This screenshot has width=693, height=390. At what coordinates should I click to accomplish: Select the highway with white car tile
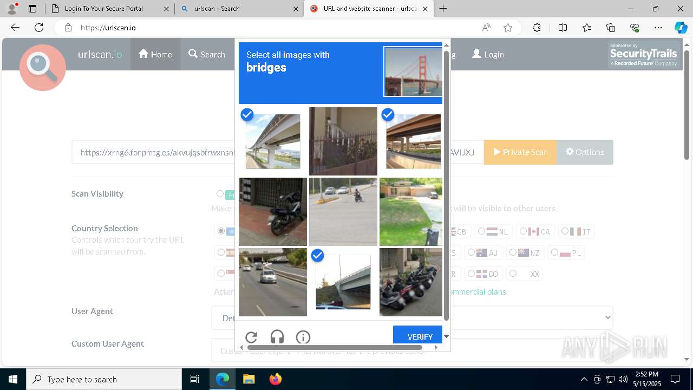pyautogui.click(x=273, y=282)
